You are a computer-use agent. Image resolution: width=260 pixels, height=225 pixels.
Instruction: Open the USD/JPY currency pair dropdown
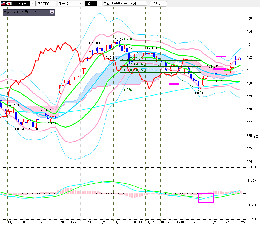(x=33, y=4)
